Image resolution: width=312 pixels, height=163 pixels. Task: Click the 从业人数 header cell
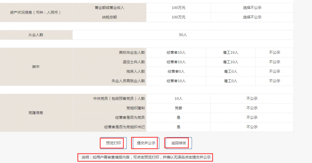click(36, 35)
